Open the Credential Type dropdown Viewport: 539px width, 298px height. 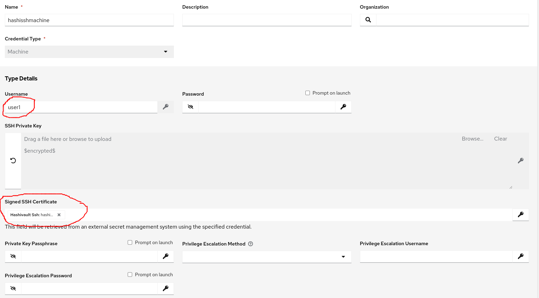point(89,52)
